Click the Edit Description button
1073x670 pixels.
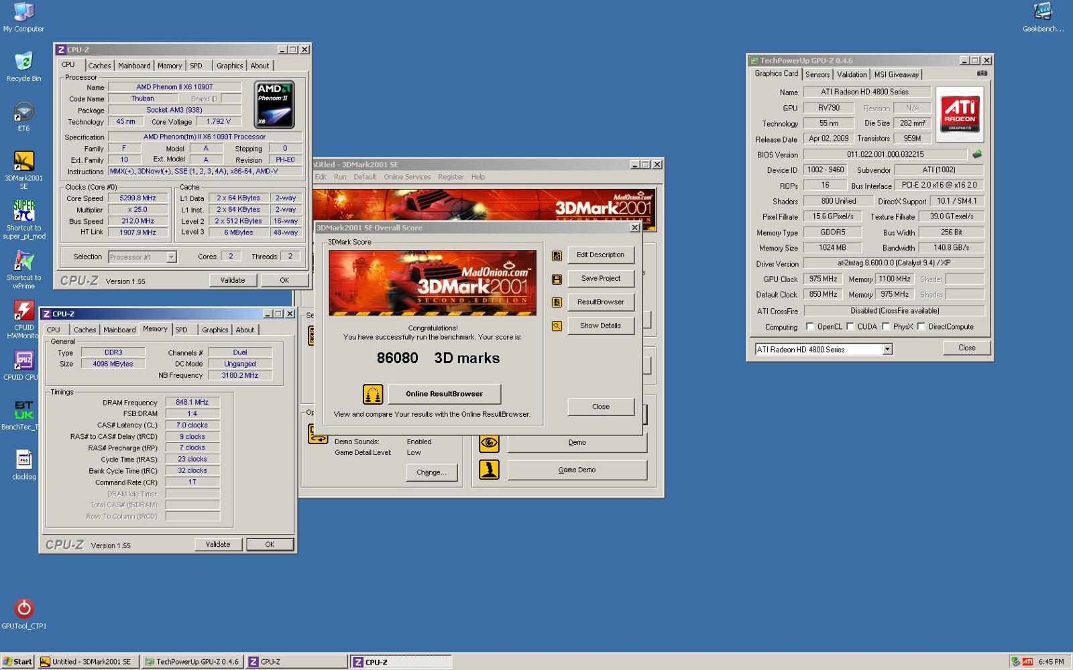600,255
